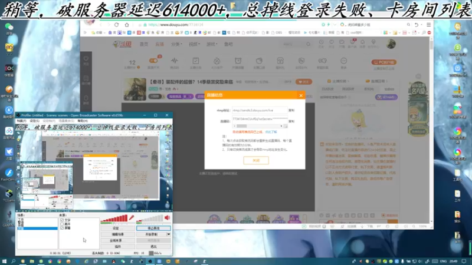This screenshot has width=472, height=265.
Task: Click the Douyu header search magnifier
Action: [x=308, y=44]
